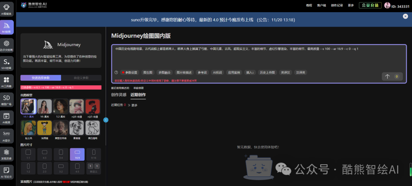Select the 1:2 image size
The image size is (412, 186).
point(28,168)
